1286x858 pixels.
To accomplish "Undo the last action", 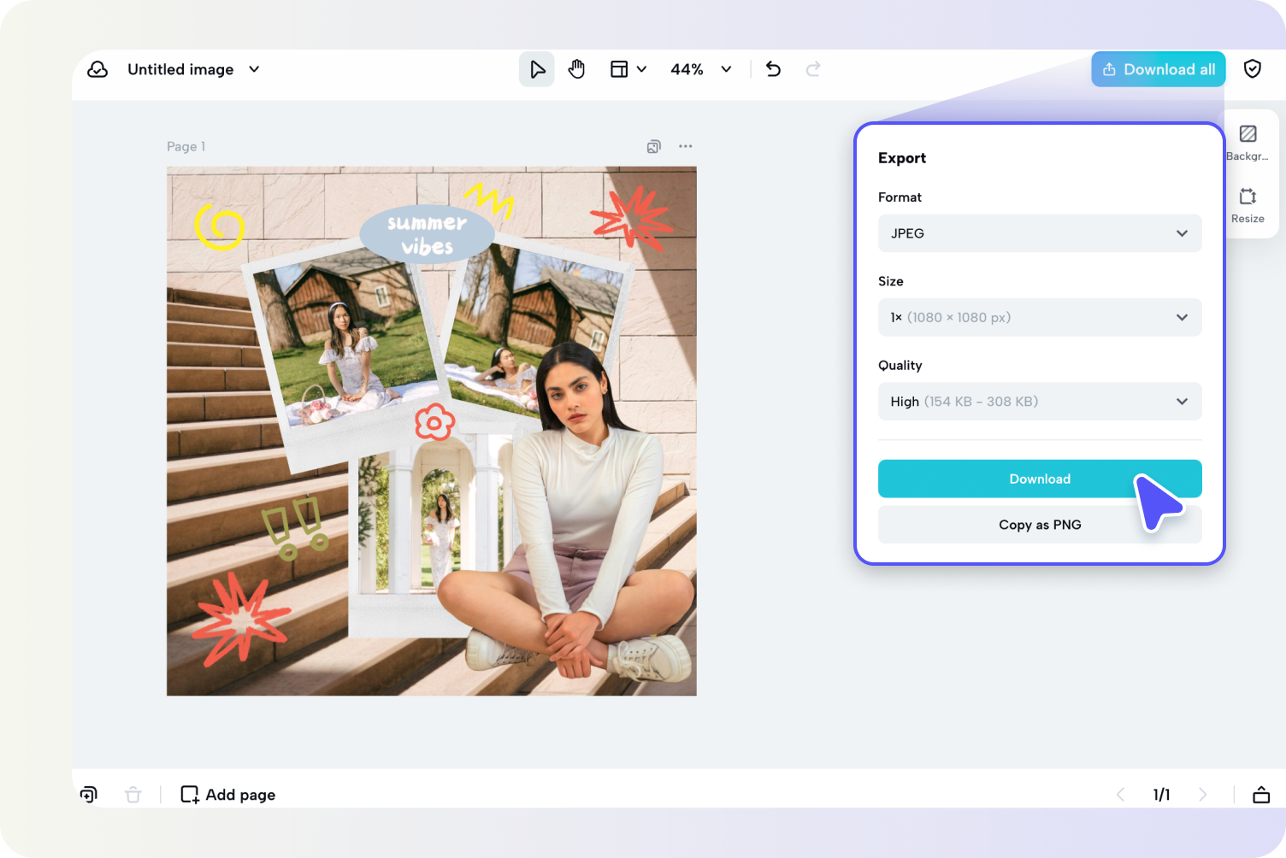I will point(773,69).
